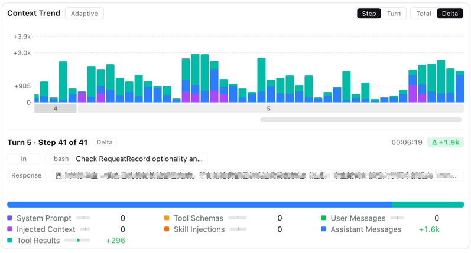Click the User Messages legend label
This screenshot has width=471, height=253.
tap(358, 218)
